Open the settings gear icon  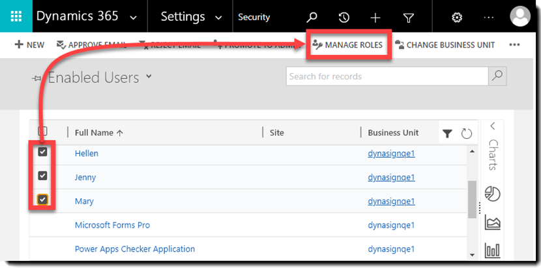[457, 17]
